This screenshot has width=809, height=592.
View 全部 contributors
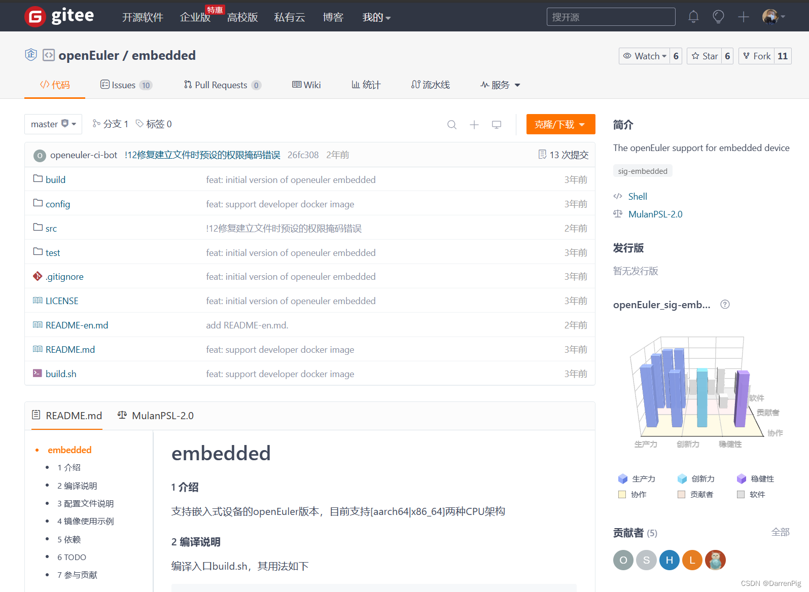pyautogui.click(x=780, y=532)
